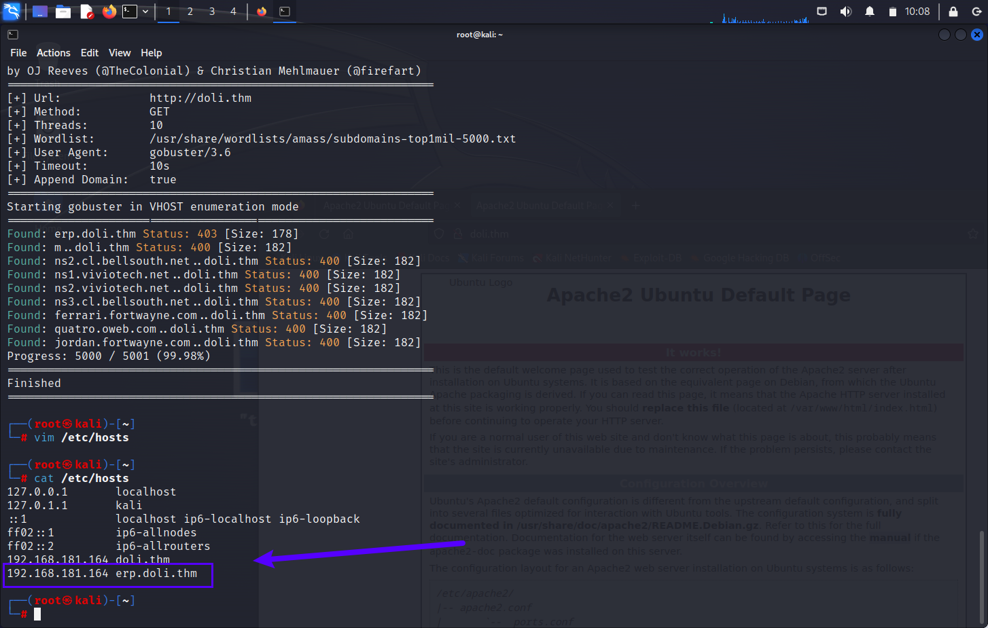Screen dimensions: 988x628
Task: Open the volume control
Action: click(846, 12)
